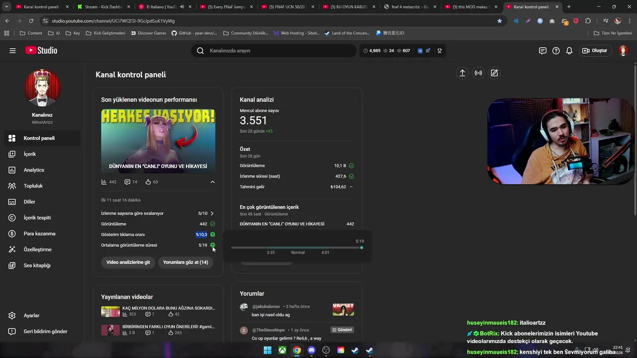Switch to the Stream - Kick Dashboard tab
The width and height of the screenshot is (637, 358).
(x=103, y=7)
